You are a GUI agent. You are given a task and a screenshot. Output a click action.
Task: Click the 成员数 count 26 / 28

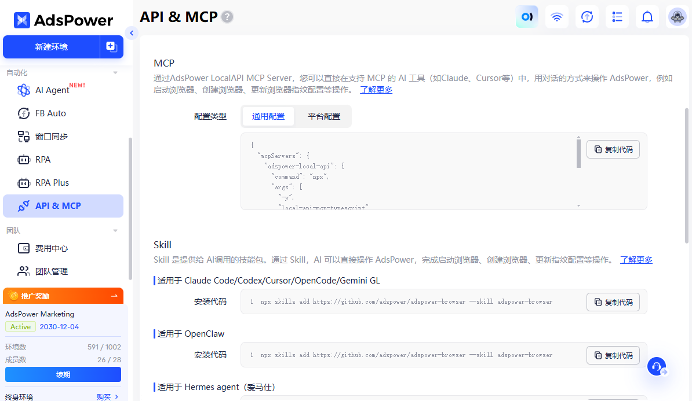click(x=109, y=360)
